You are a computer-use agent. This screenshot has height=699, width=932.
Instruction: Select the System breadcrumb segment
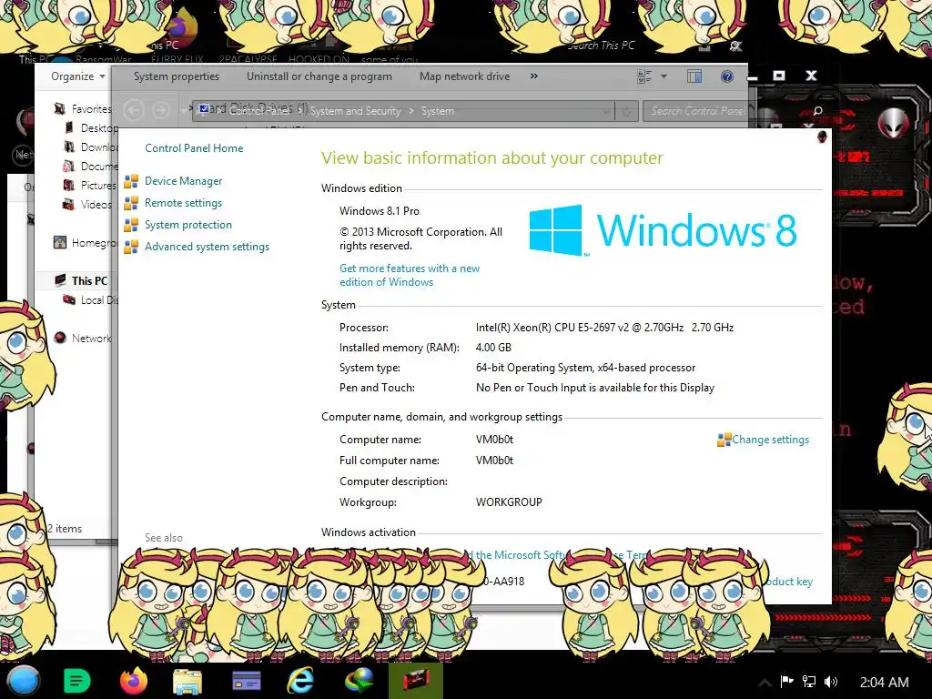tap(438, 111)
